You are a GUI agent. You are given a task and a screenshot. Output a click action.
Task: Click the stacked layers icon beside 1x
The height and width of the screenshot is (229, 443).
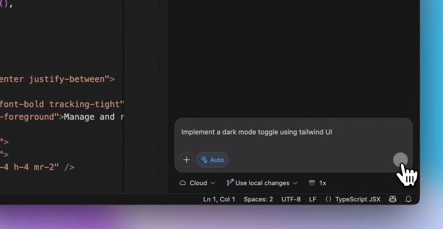coord(312,183)
